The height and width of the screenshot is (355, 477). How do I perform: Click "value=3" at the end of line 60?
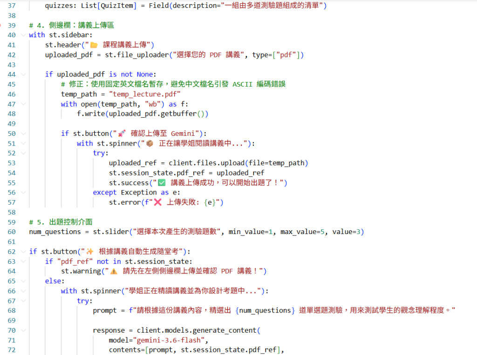click(346, 232)
